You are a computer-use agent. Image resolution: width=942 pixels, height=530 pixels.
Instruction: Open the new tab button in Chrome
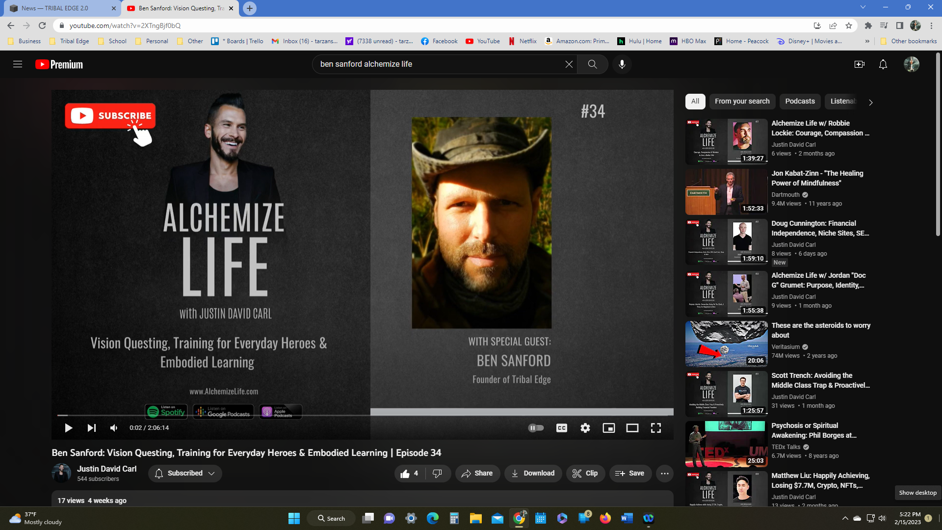point(250,8)
